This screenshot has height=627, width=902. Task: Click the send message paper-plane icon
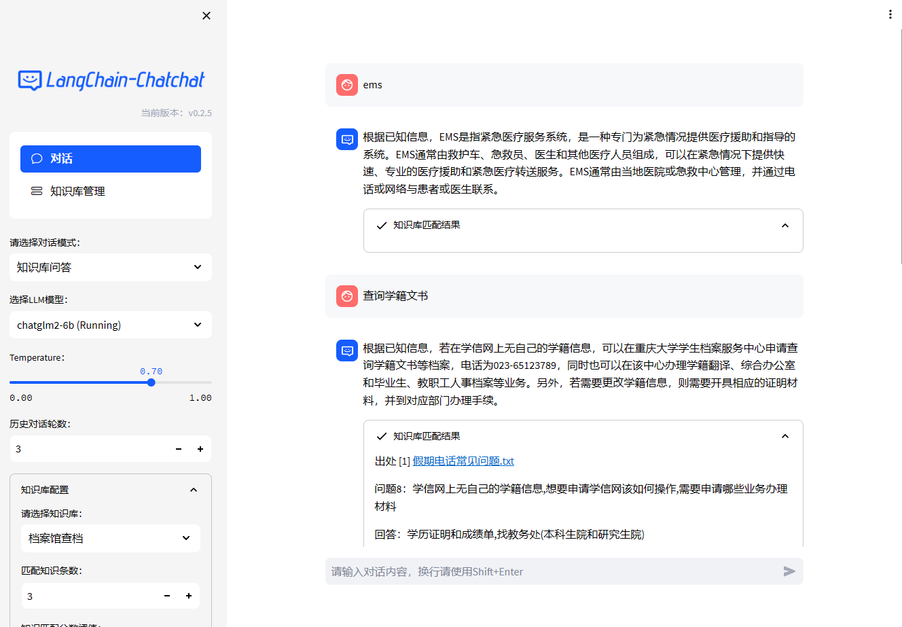tap(790, 571)
